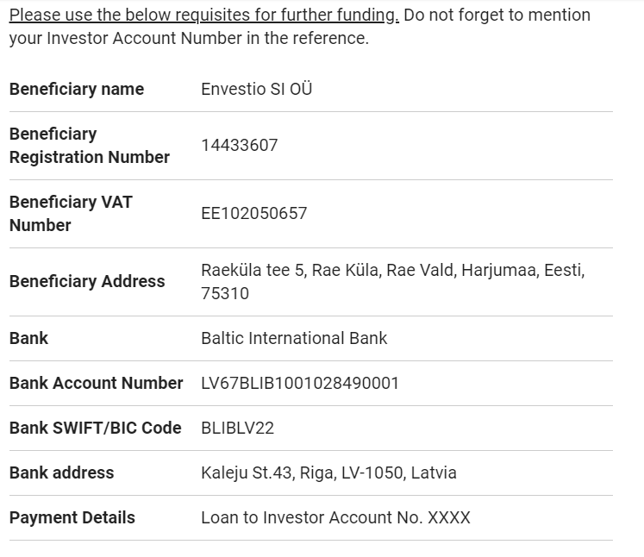
Task: Click the 'Beneficiary name' label
Action: [77, 90]
